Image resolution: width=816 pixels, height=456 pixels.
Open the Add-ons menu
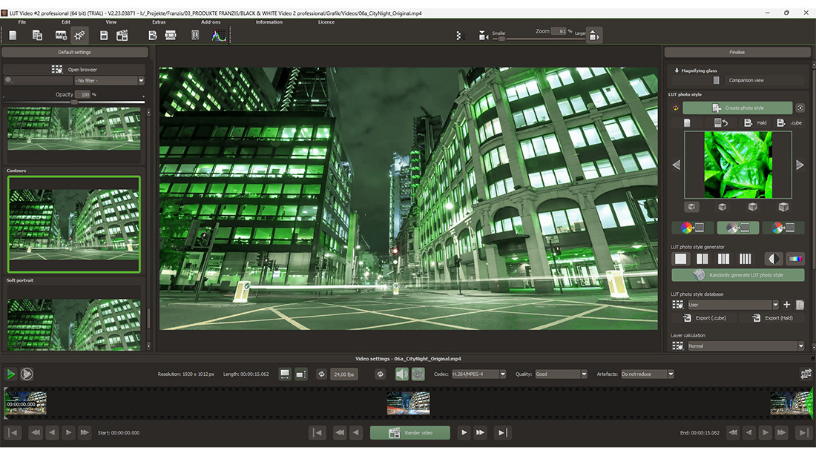[x=210, y=22]
